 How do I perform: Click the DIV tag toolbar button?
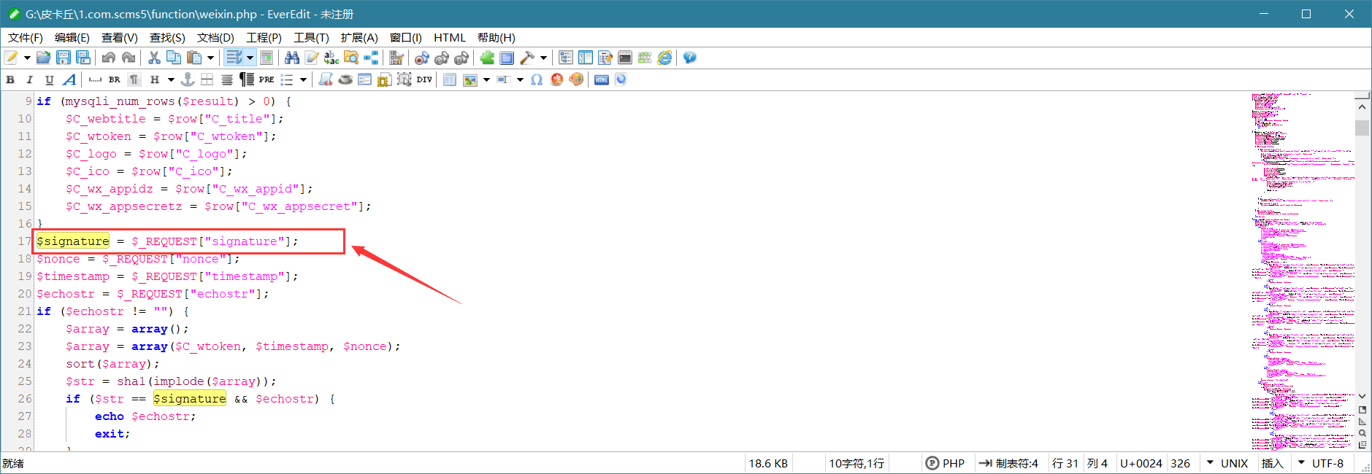(424, 79)
